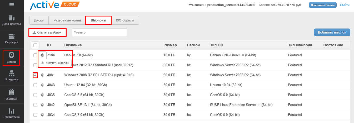Click the Выйти logout link

click(x=345, y=5)
